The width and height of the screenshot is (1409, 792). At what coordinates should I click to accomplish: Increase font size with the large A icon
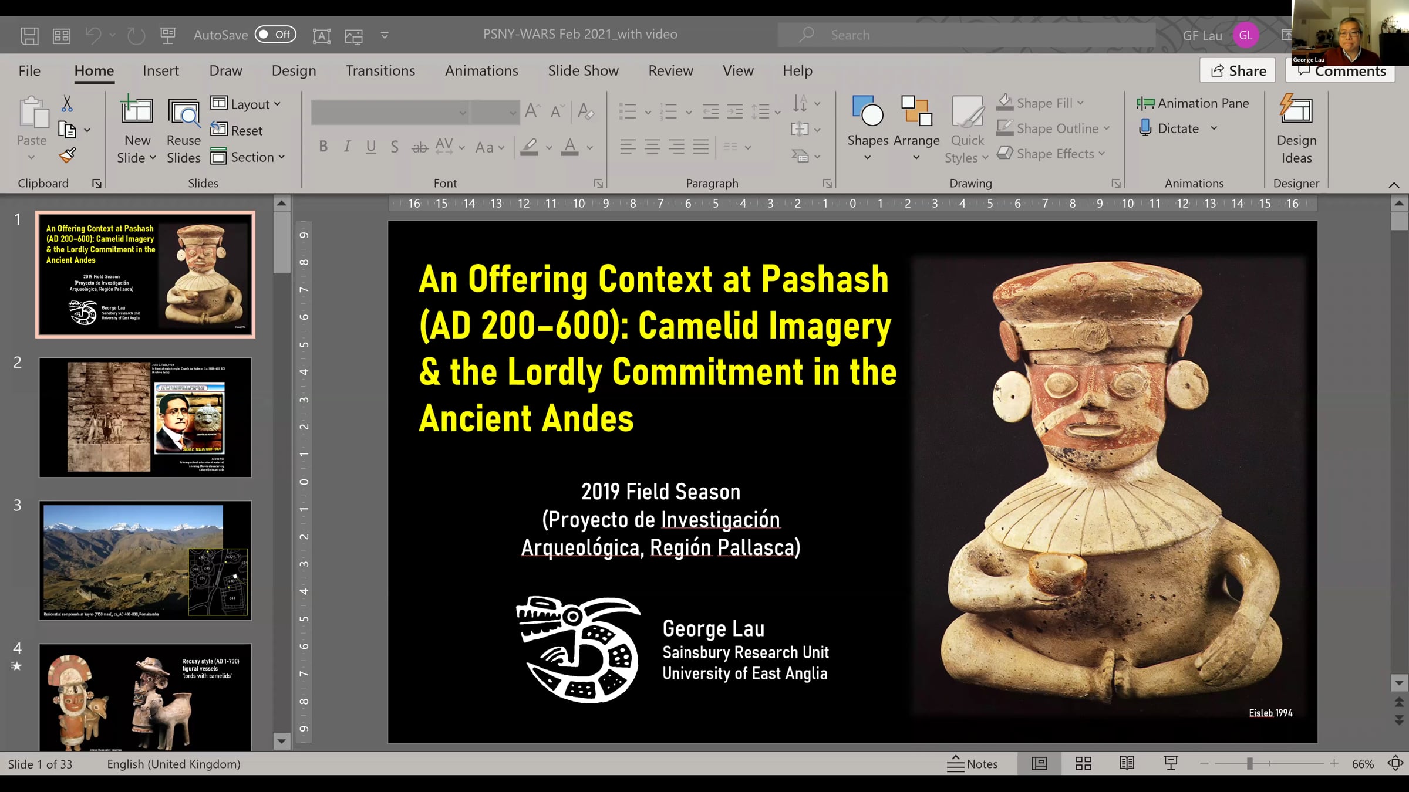tap(532, 111)
